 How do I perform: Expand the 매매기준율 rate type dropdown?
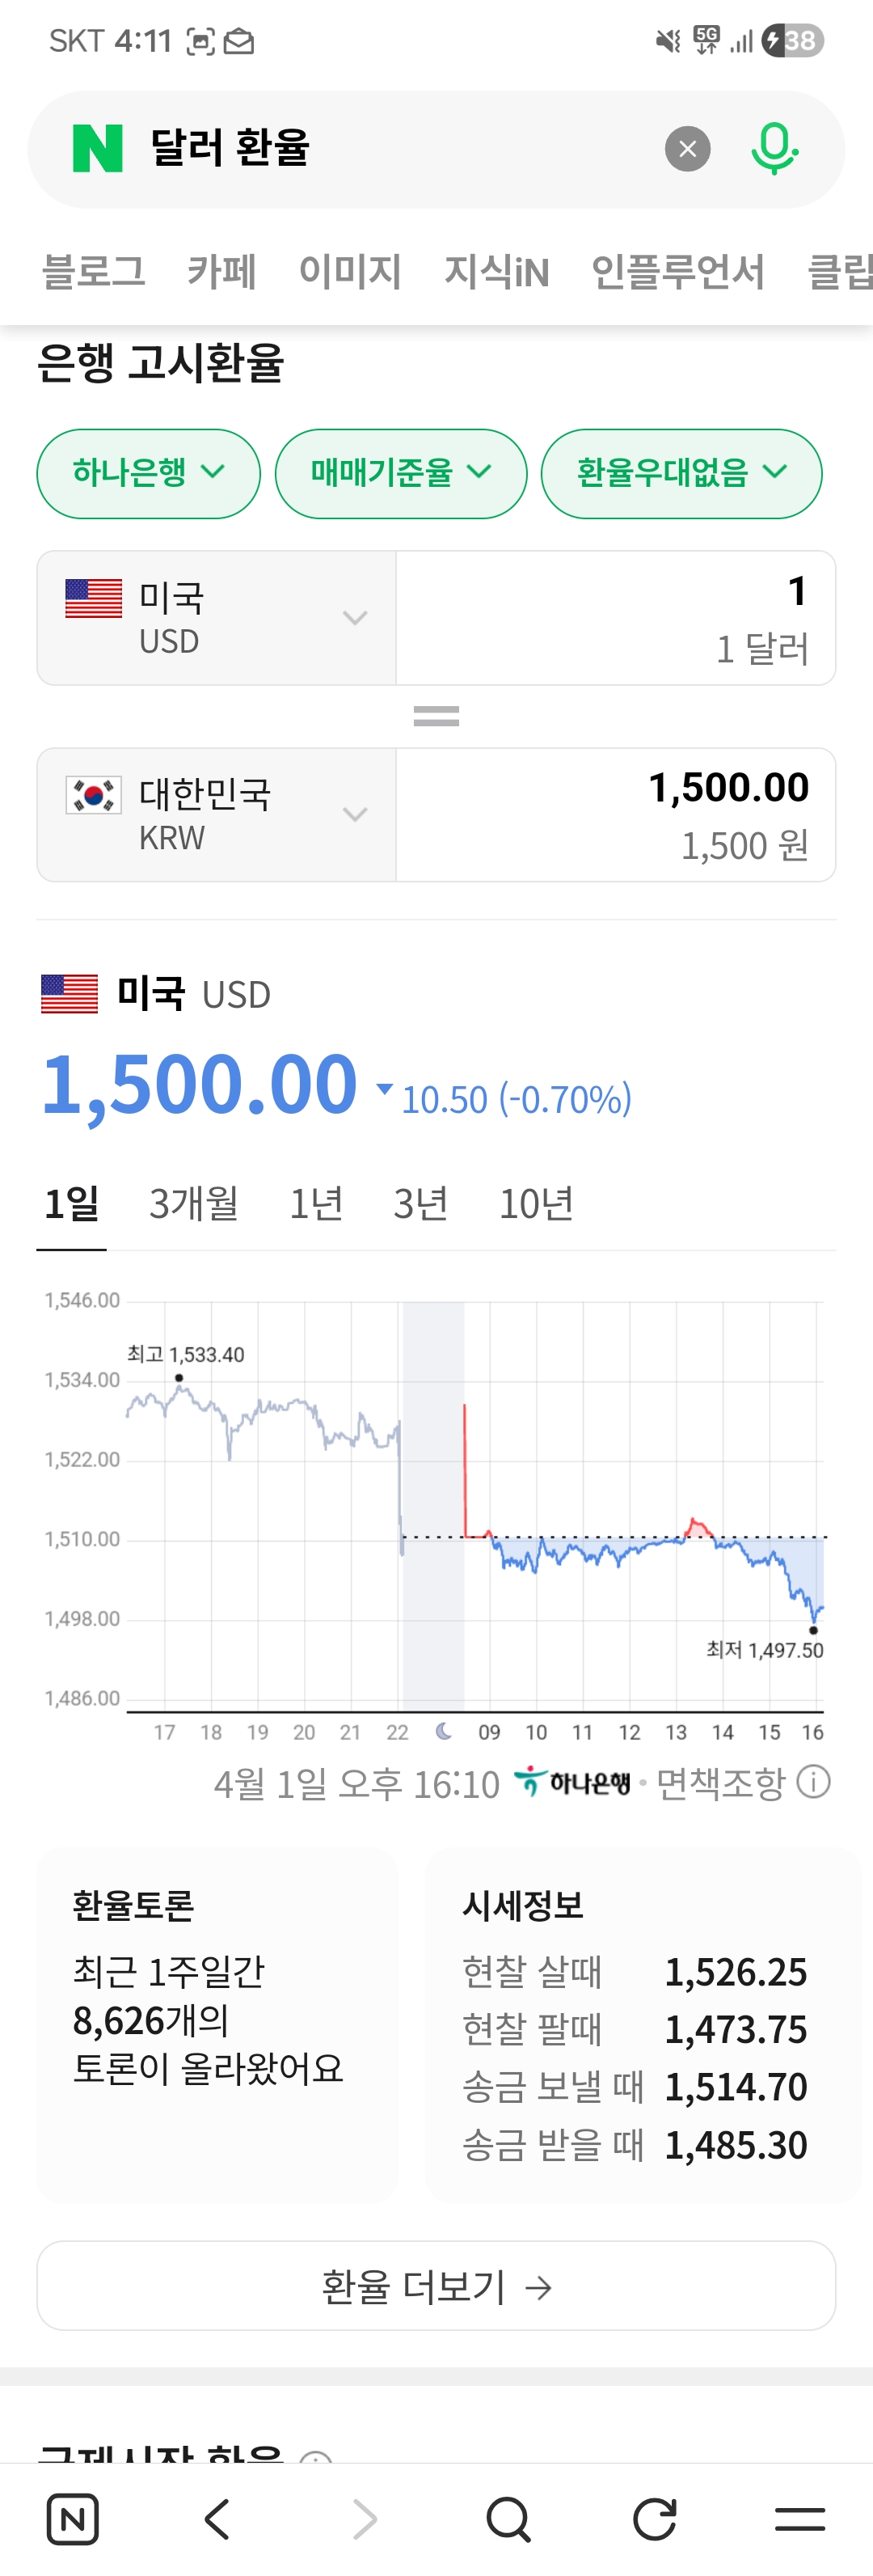(x=400, y=473)
